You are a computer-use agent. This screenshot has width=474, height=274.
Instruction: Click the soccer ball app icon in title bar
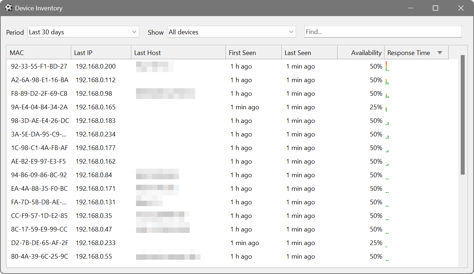tap(9, 8)
